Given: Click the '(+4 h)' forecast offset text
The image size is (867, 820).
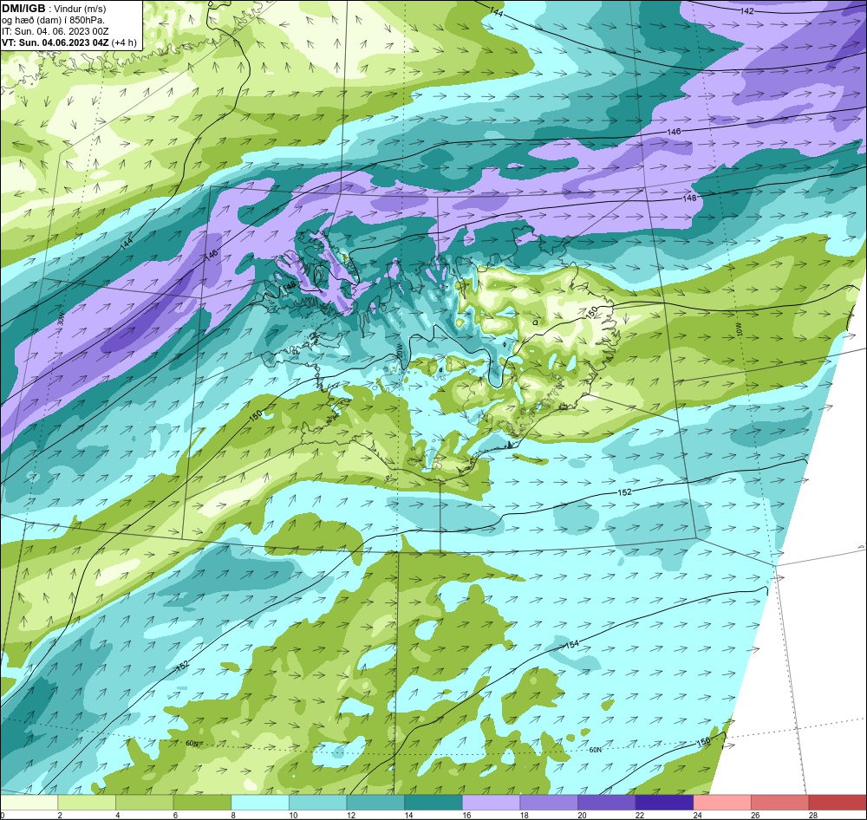Looking at the screenshot, I should tap(124, 42).
